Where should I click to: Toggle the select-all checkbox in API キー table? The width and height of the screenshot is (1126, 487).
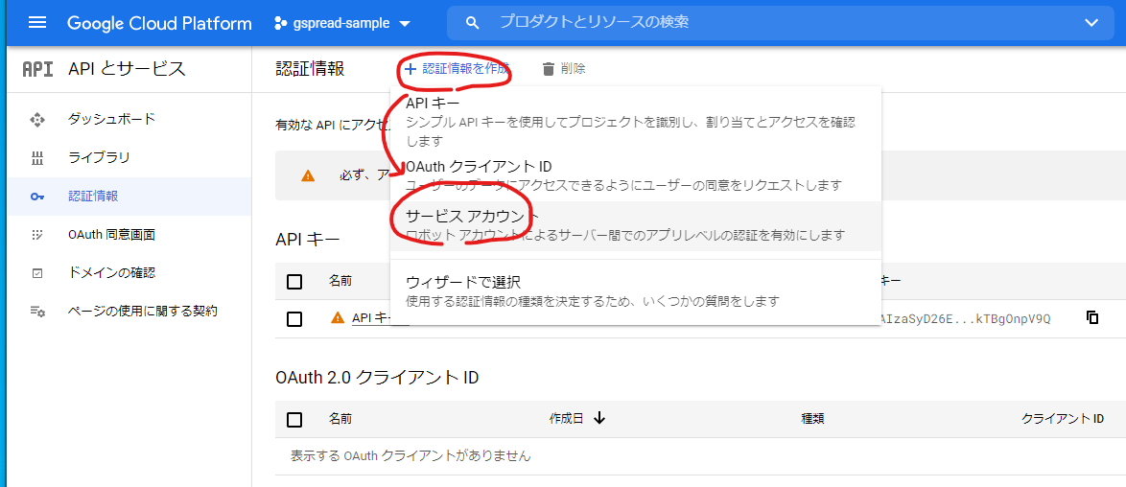[294, 282]
